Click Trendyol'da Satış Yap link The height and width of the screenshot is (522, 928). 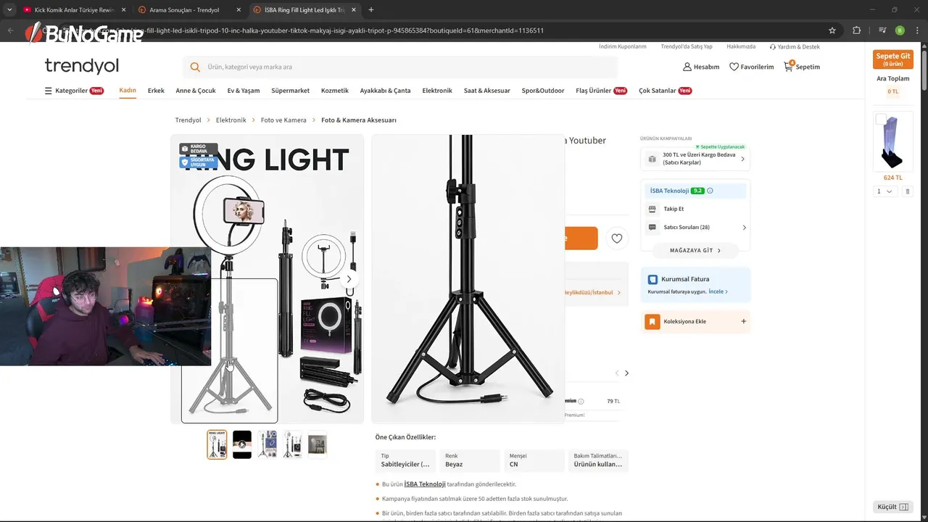click(x=687, y=46)
